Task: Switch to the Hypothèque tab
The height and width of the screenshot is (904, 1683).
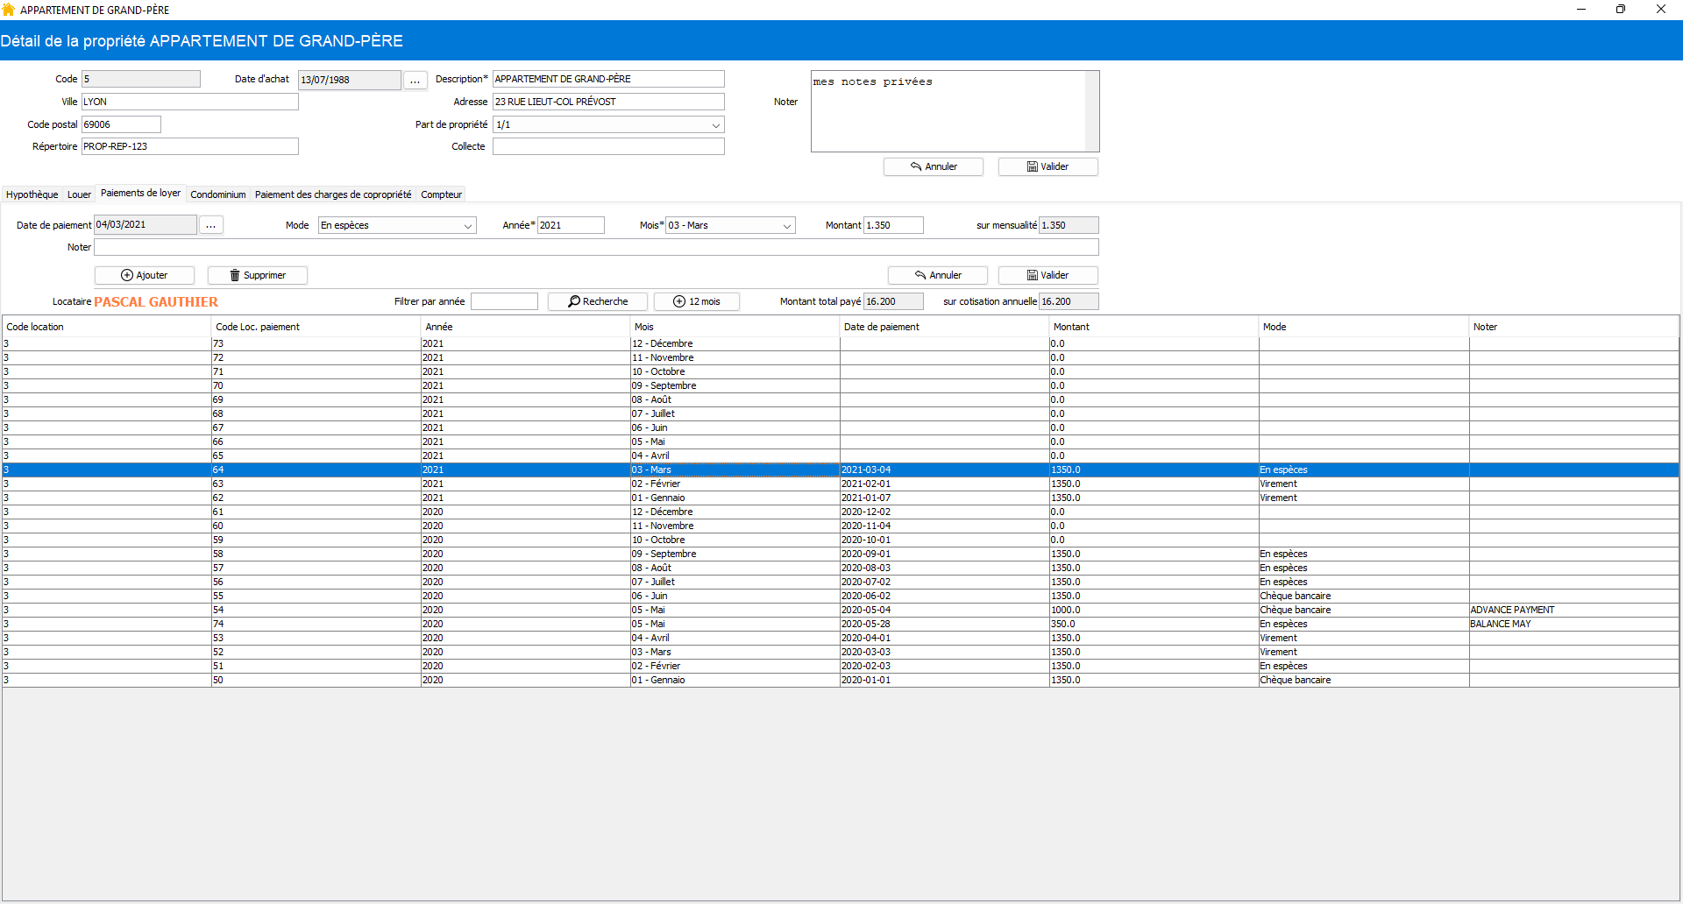Action: coord(32,194)
